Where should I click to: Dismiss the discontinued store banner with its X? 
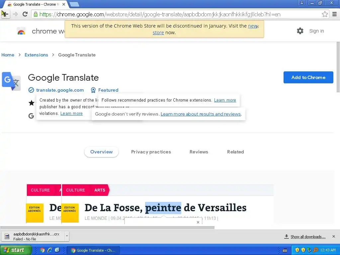coord(257,27)
